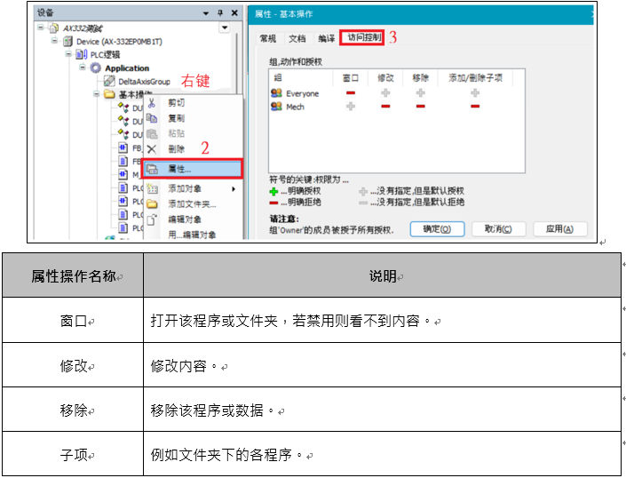Switch to the 访问控制 tab
This screenshot has height=478, width=626.
coord(362,38)
